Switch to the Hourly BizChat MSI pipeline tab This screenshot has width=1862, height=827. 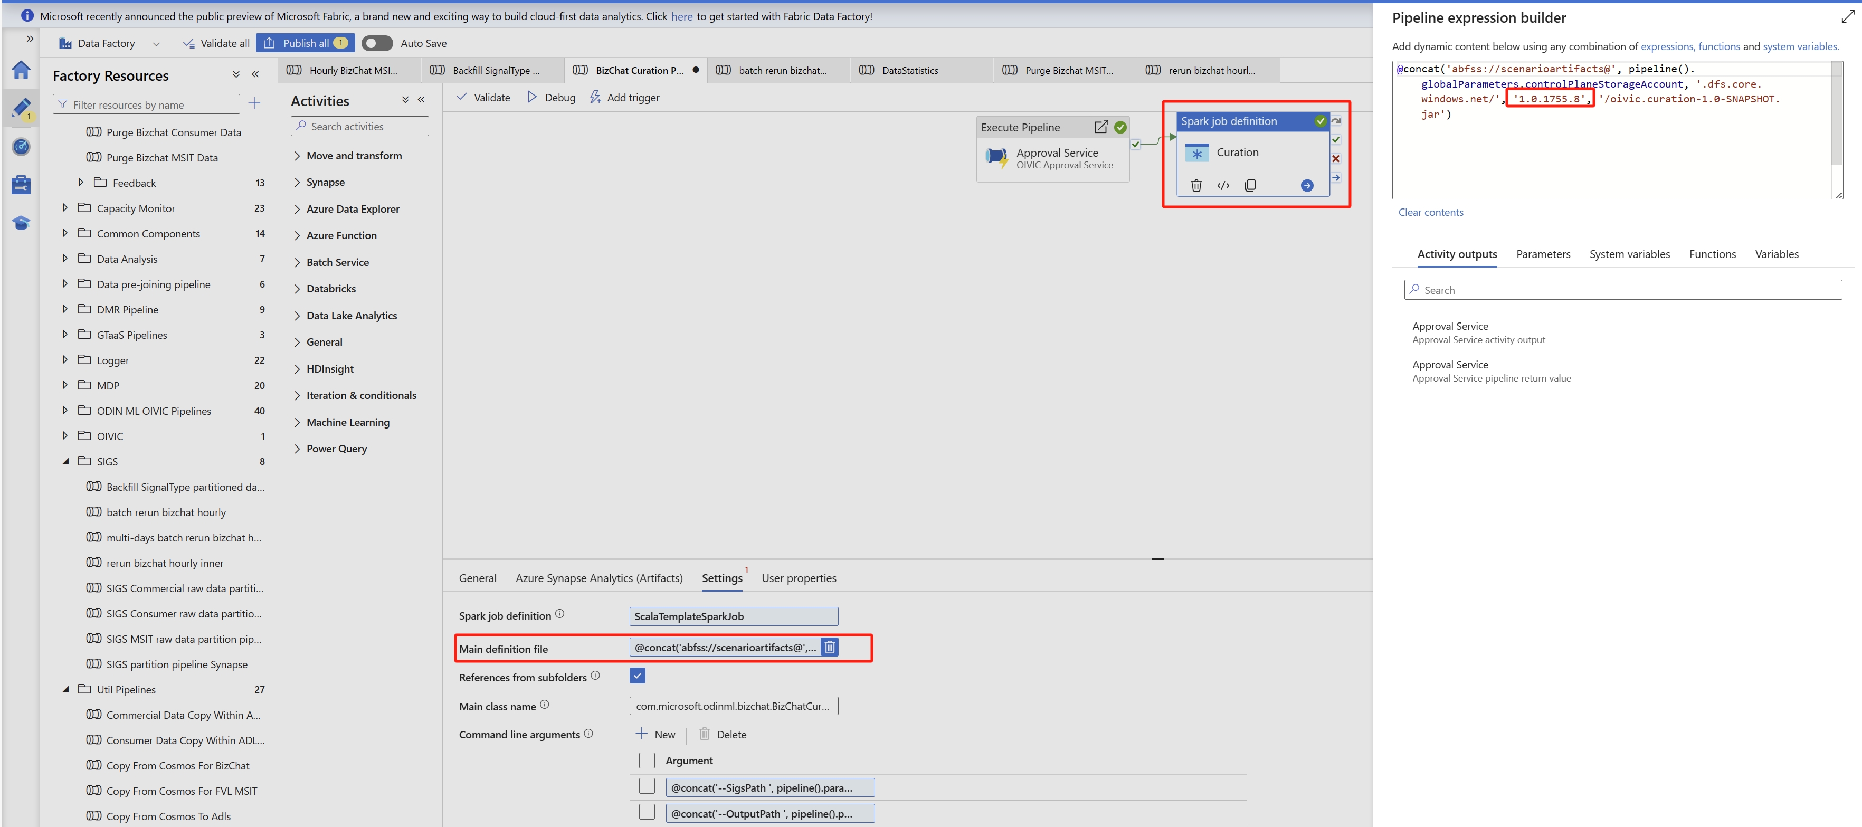pyautogui.click(x=348, y=70)
